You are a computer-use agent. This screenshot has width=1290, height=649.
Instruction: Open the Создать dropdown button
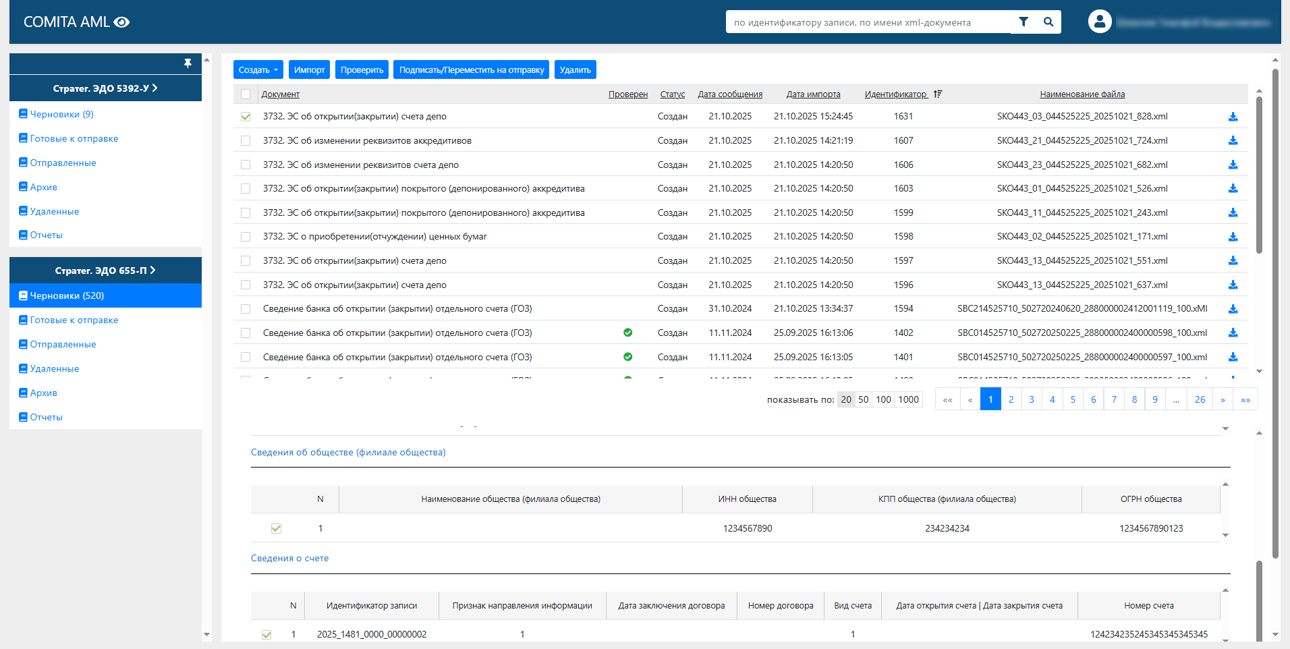(258, 70)
